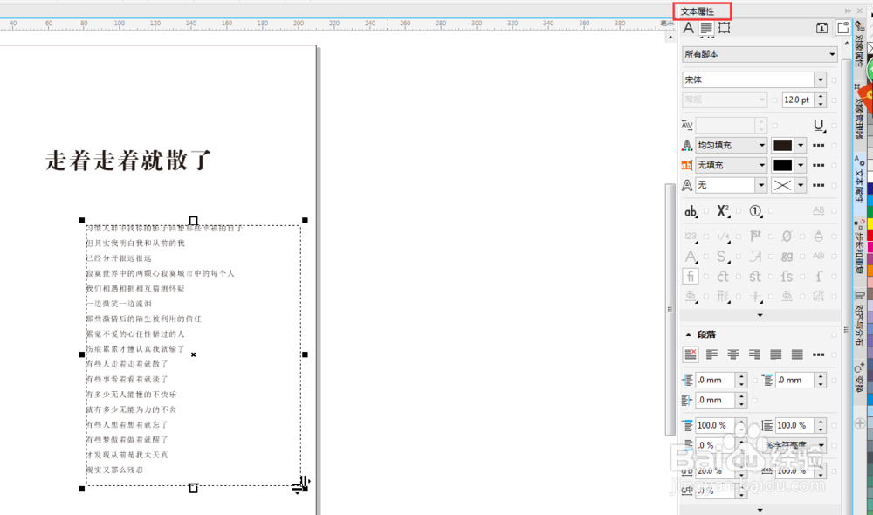Apply force justify alignment
The width and height of the screenshot is (873, 515).
[797, 354]
